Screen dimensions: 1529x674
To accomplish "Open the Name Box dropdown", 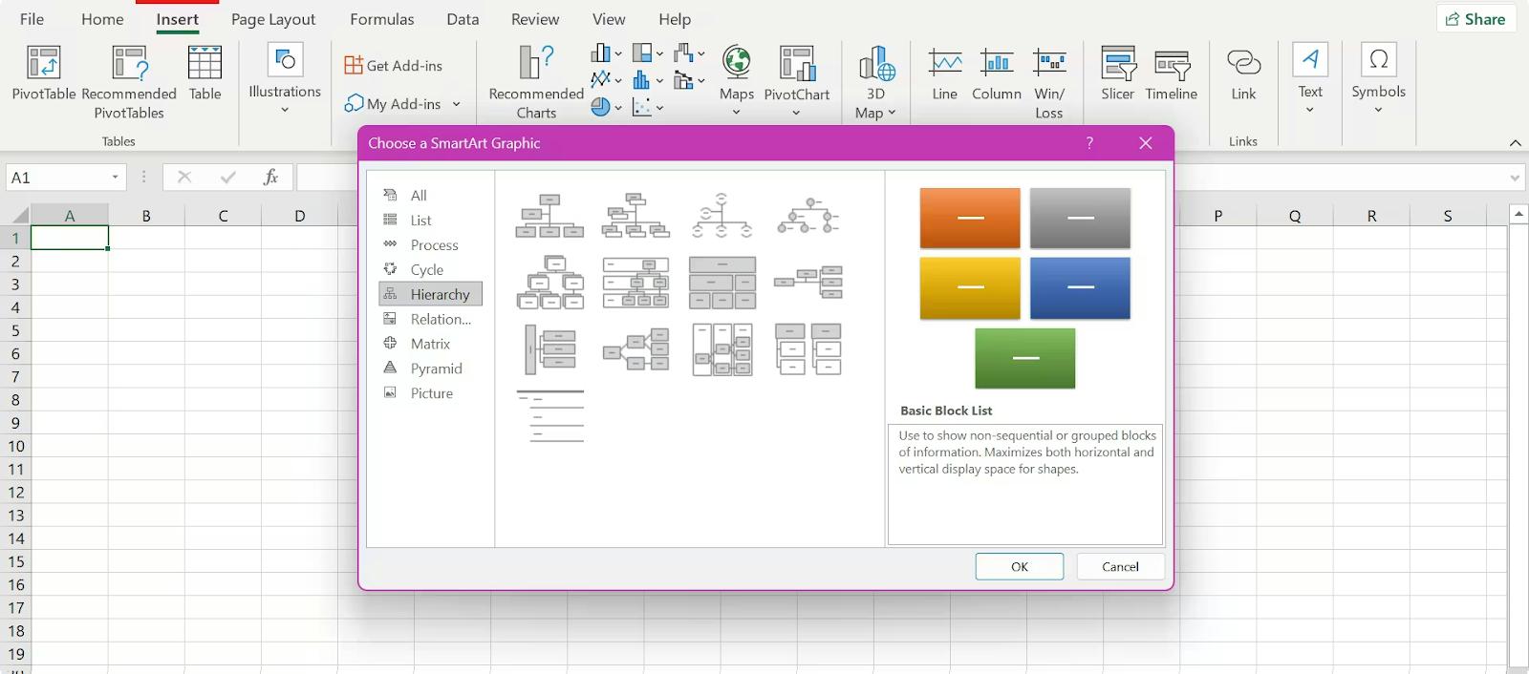I will pyautogui.click(x=115, y=177).
